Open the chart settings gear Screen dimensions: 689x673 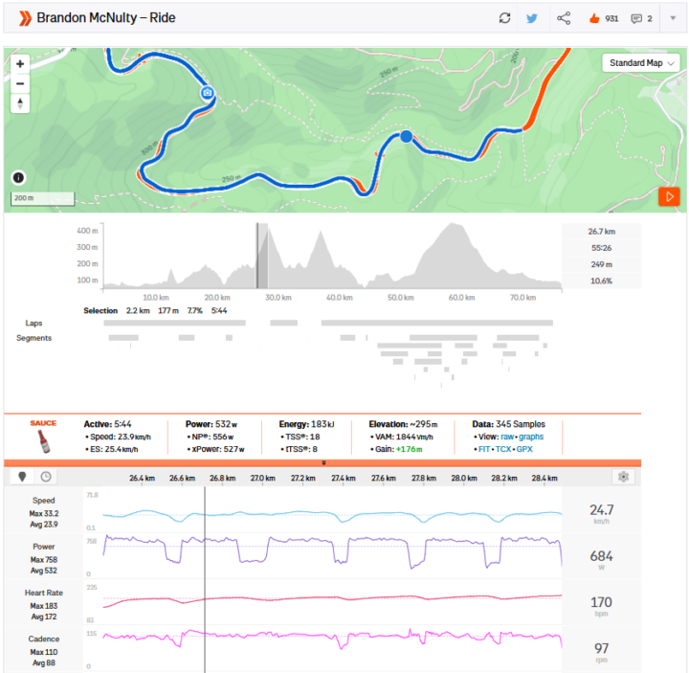click(x=624, y=477)
